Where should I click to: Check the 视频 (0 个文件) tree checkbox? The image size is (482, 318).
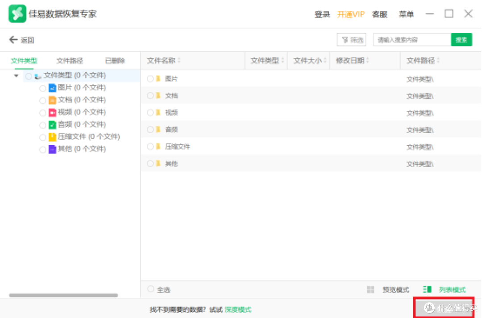(43, 113)
